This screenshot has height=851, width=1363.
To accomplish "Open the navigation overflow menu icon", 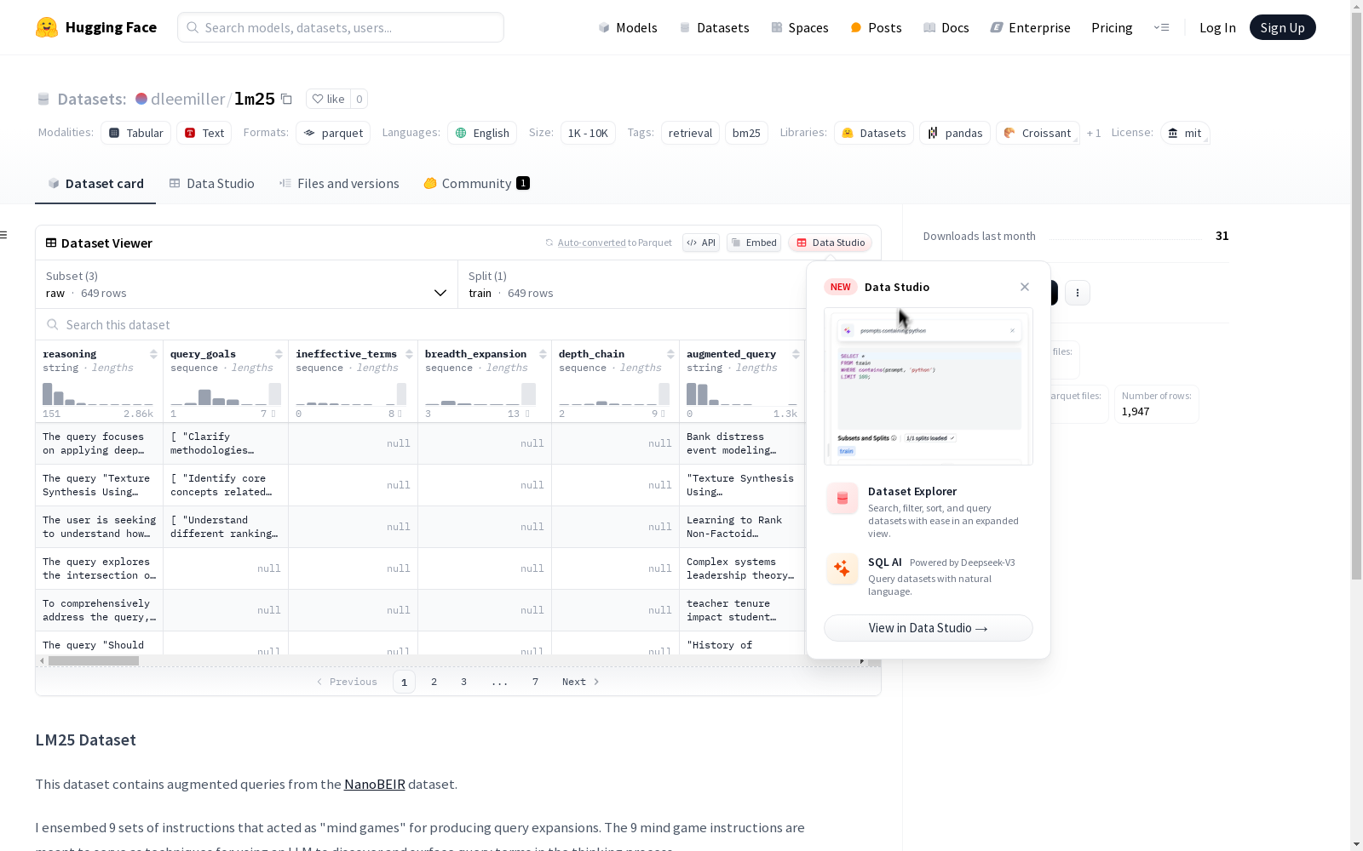I will [x=1161, y=27].
